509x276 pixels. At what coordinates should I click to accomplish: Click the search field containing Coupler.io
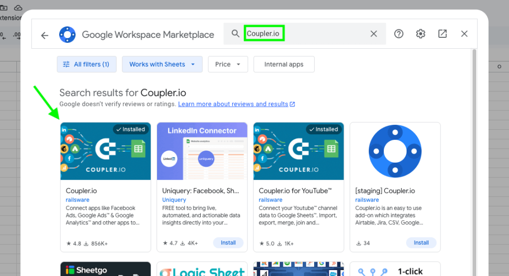click(305, 33)
